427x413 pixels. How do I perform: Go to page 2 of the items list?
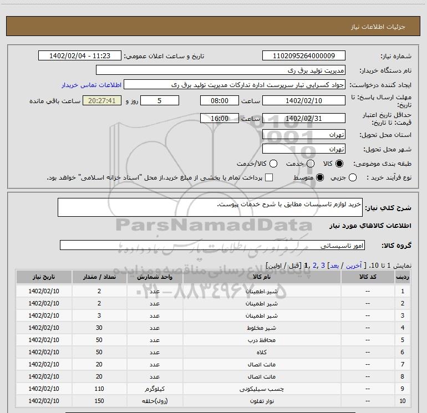tap(314, 265)
